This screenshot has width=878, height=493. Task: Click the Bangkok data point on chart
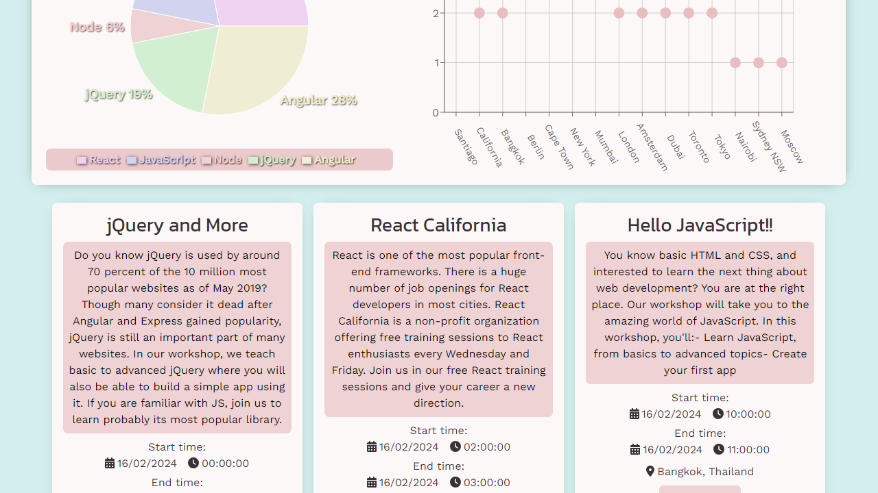pyautogui.click(x=503, y=13)
